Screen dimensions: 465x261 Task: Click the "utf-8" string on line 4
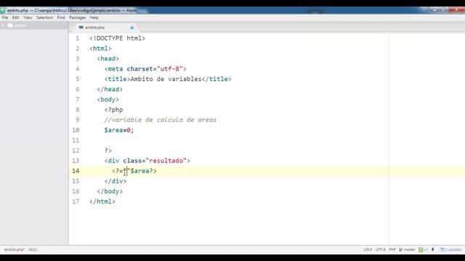click(x=169, y=69)
